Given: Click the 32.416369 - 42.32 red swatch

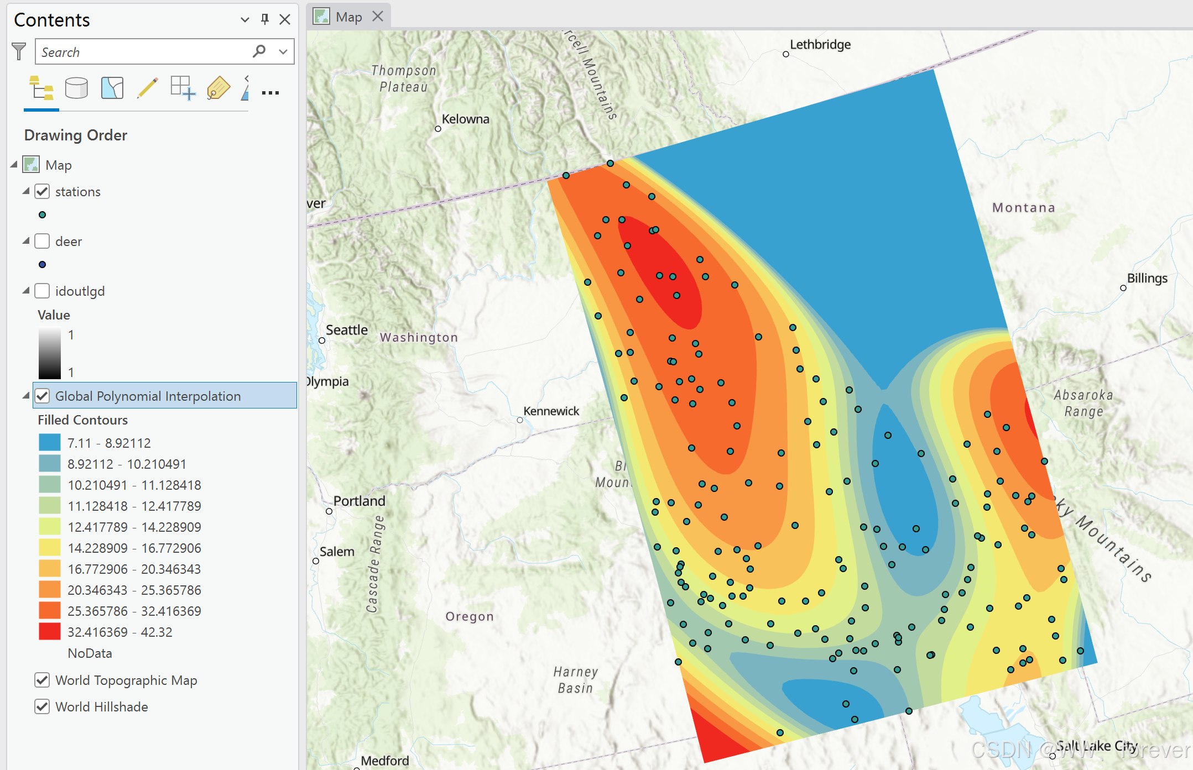Looking at the screenshot, I should [x=50, y=631].
